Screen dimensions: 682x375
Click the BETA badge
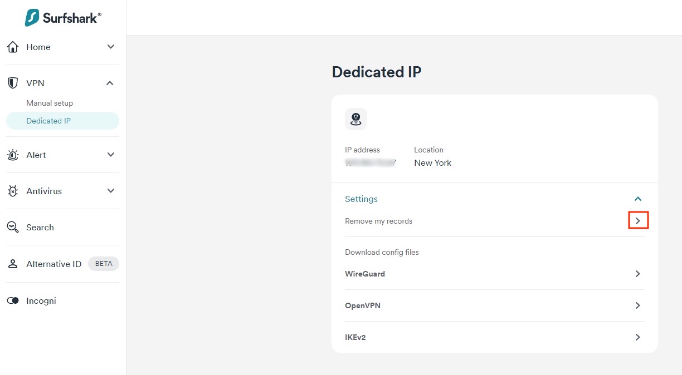click(x=104, y=264)
